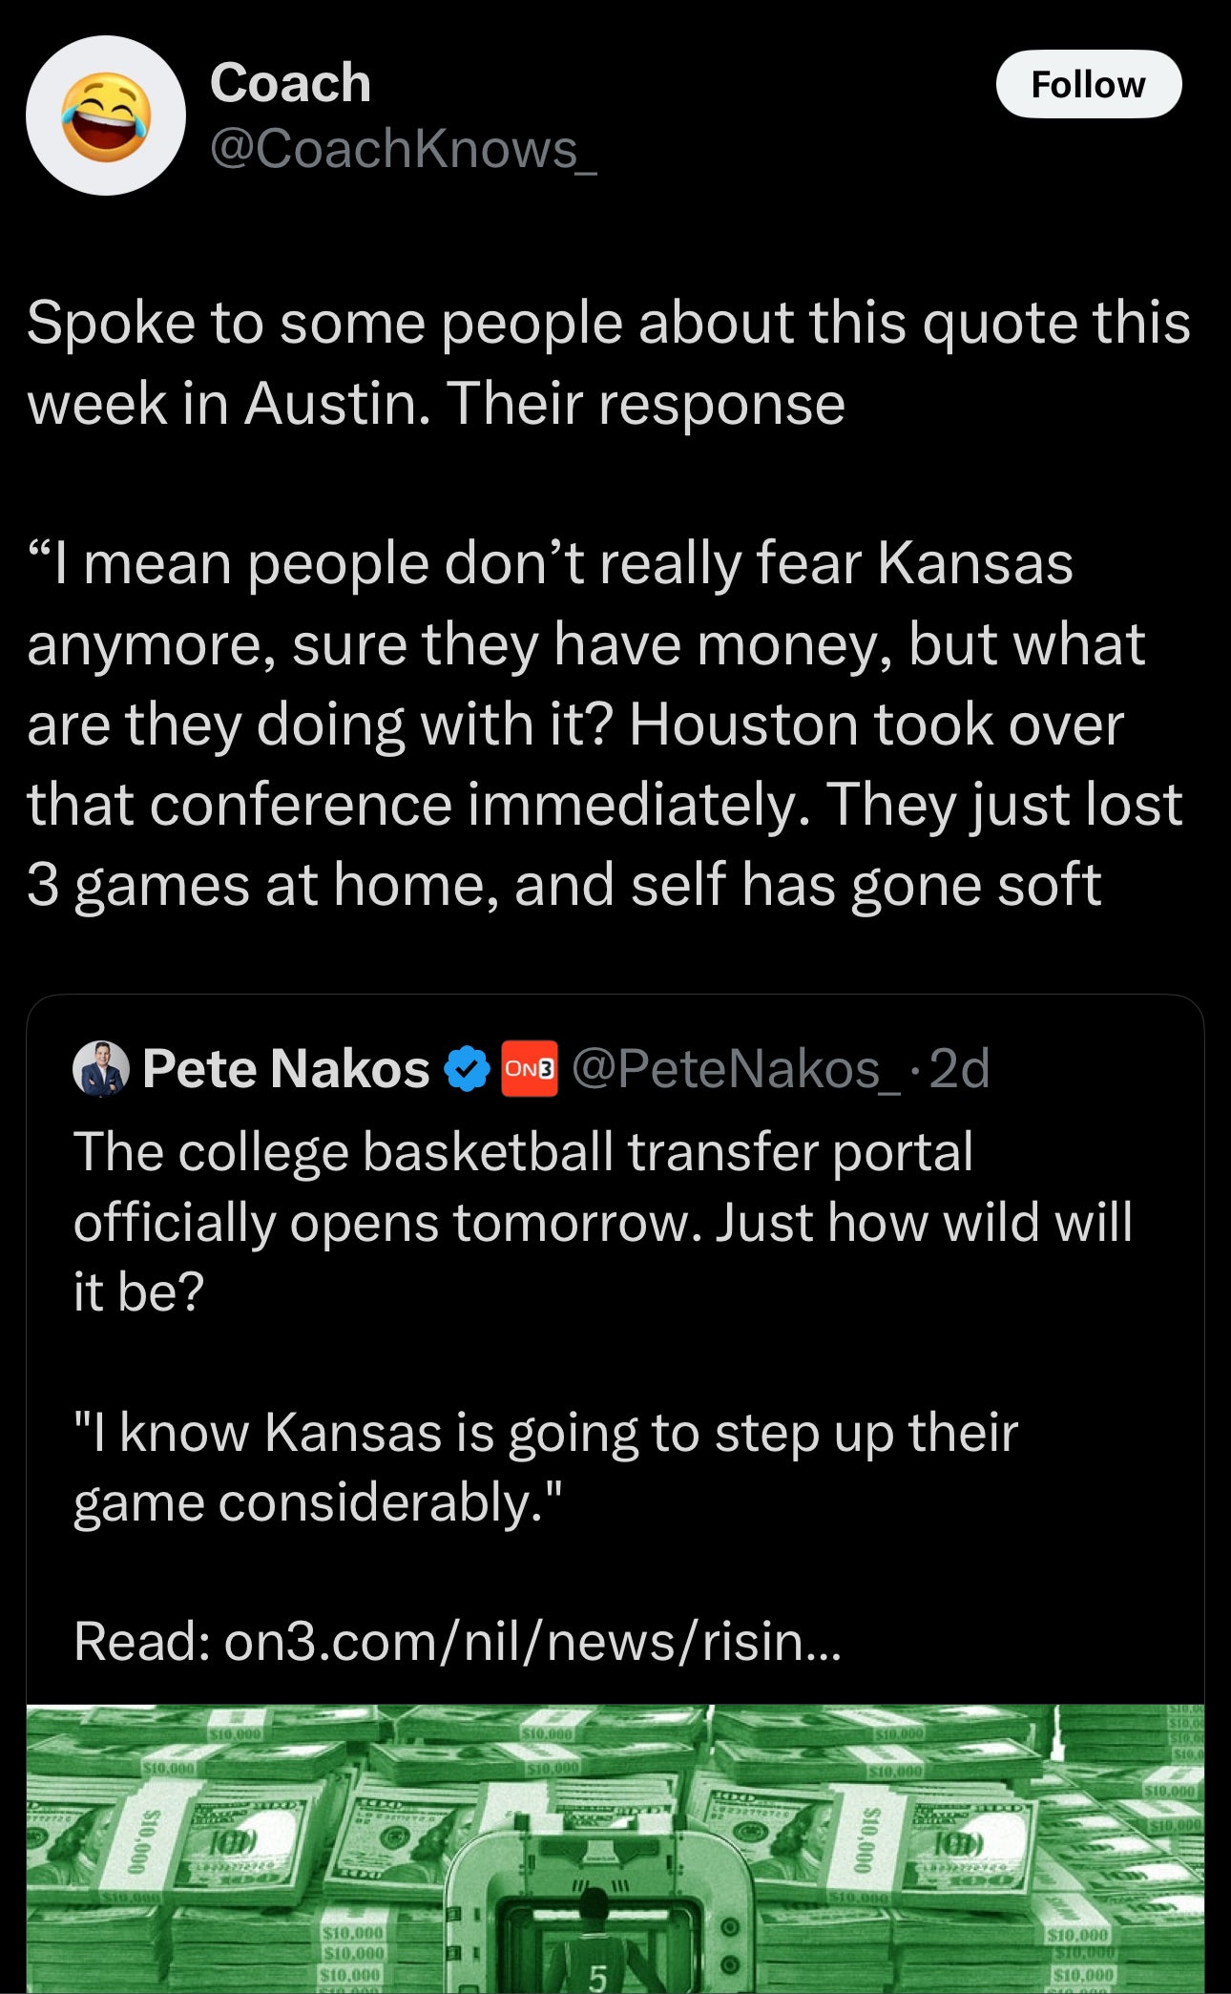Open the on3.com/nil/news article link
This screenshot has width=1231, height=1994.
point(532,1642)
